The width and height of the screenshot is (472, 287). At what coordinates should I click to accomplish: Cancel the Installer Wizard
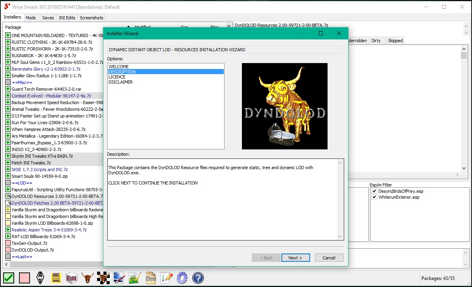329,258
